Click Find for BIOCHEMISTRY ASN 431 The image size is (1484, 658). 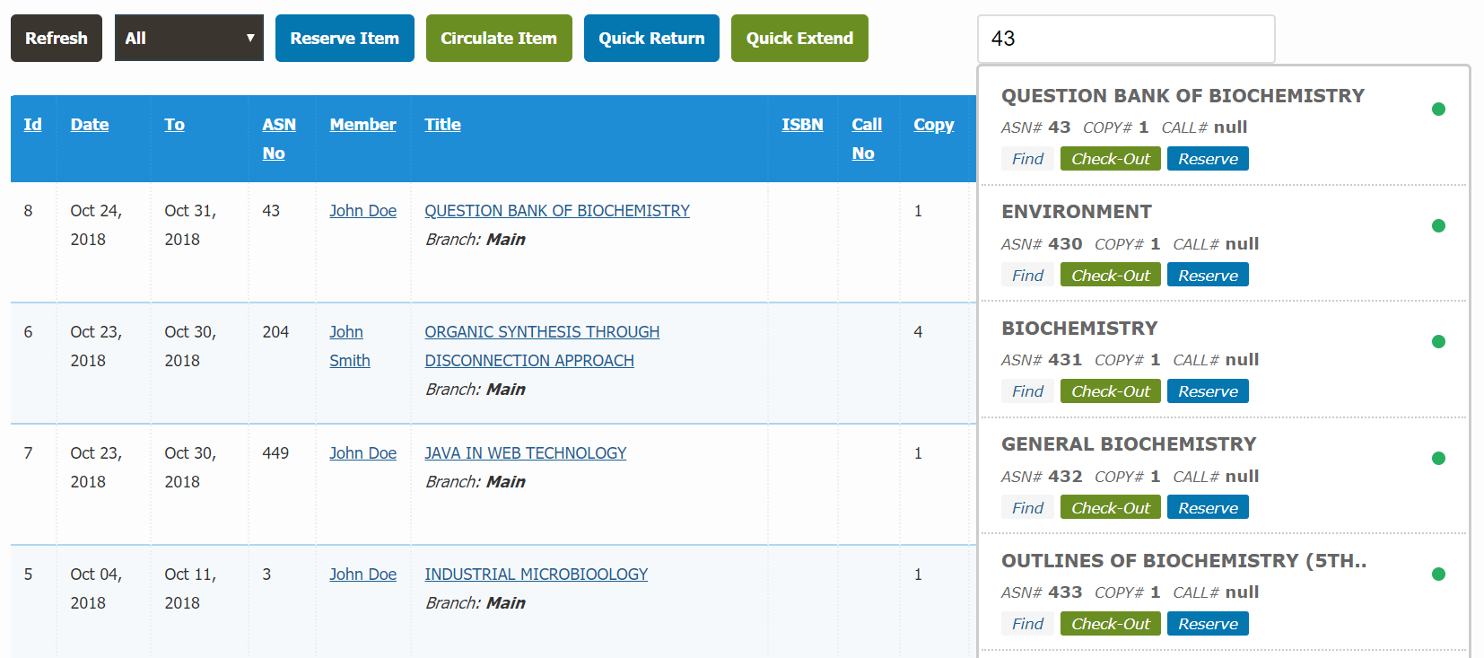1027,391
